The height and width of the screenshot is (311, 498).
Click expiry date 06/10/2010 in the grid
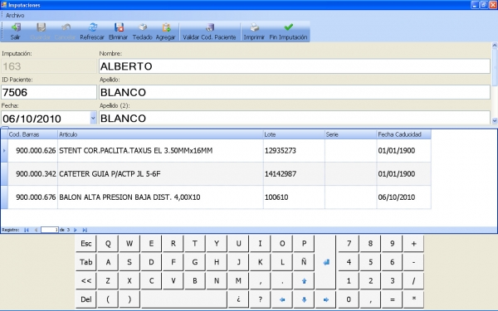[x=397, y=197]
